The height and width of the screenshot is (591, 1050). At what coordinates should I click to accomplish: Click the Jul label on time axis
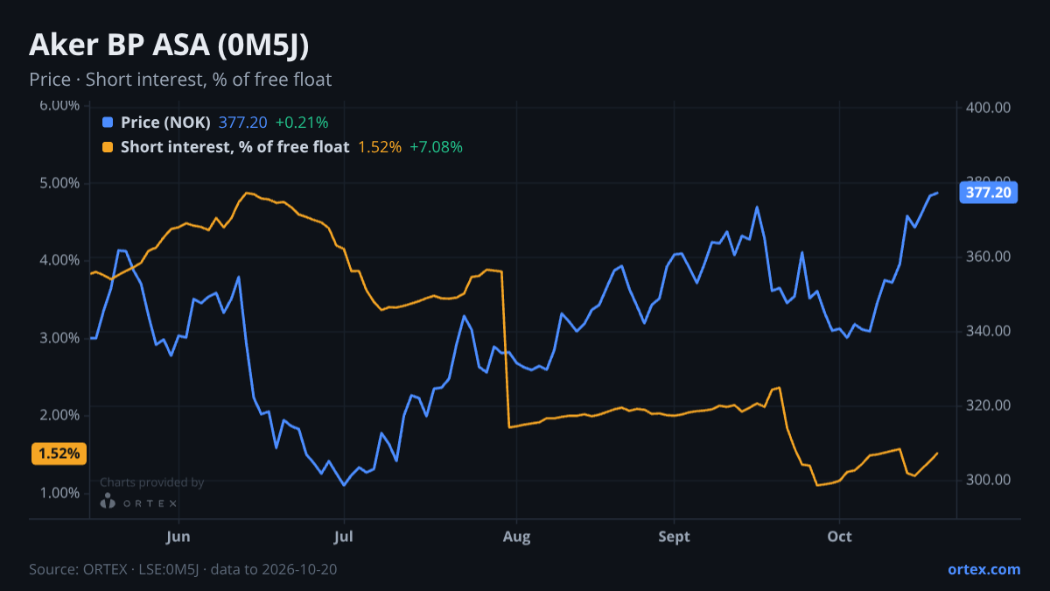344,536
